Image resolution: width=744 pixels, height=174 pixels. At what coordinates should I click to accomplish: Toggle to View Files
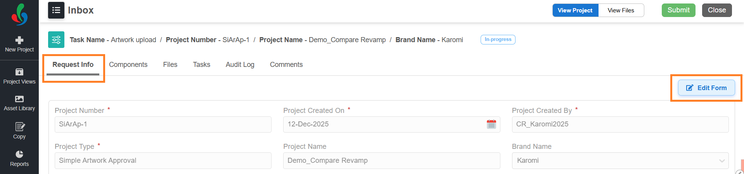click(x=621, y=10)
